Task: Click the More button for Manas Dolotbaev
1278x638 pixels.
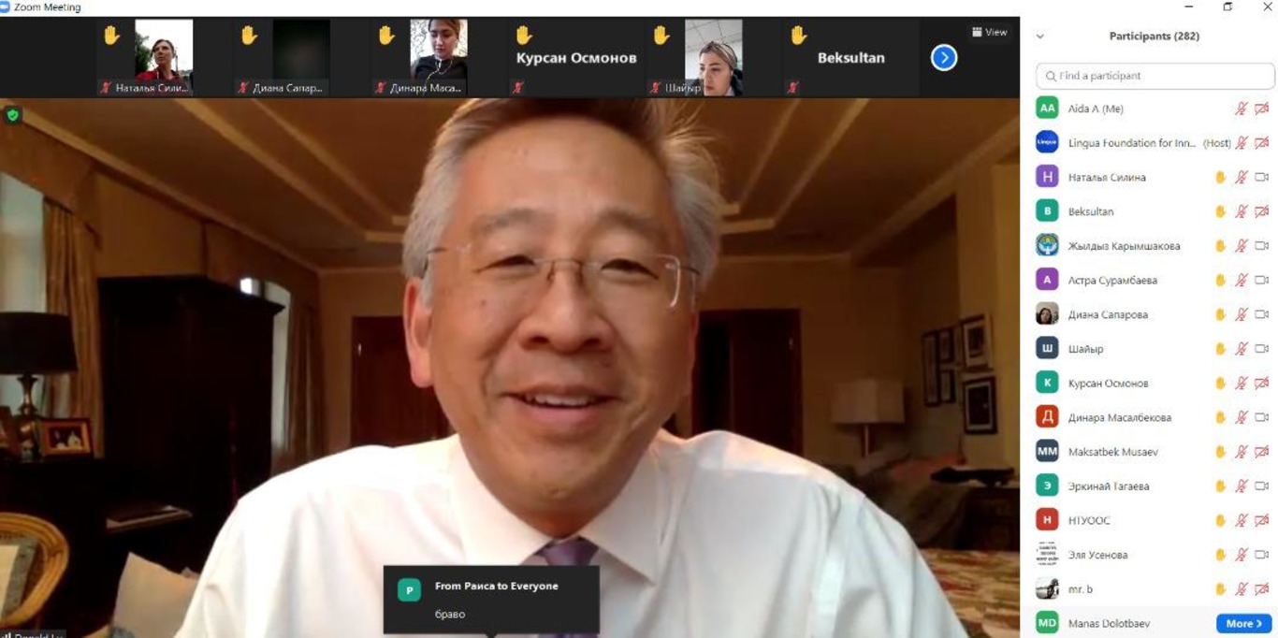Action: 1243,624
